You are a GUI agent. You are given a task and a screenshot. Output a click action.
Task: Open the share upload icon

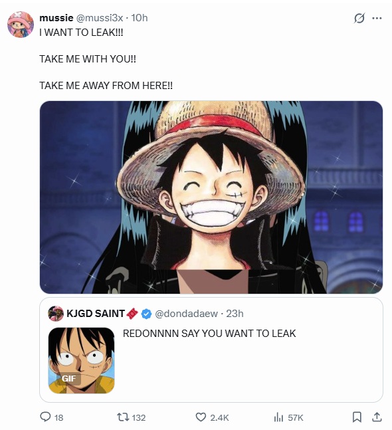(x=377, y=417)
